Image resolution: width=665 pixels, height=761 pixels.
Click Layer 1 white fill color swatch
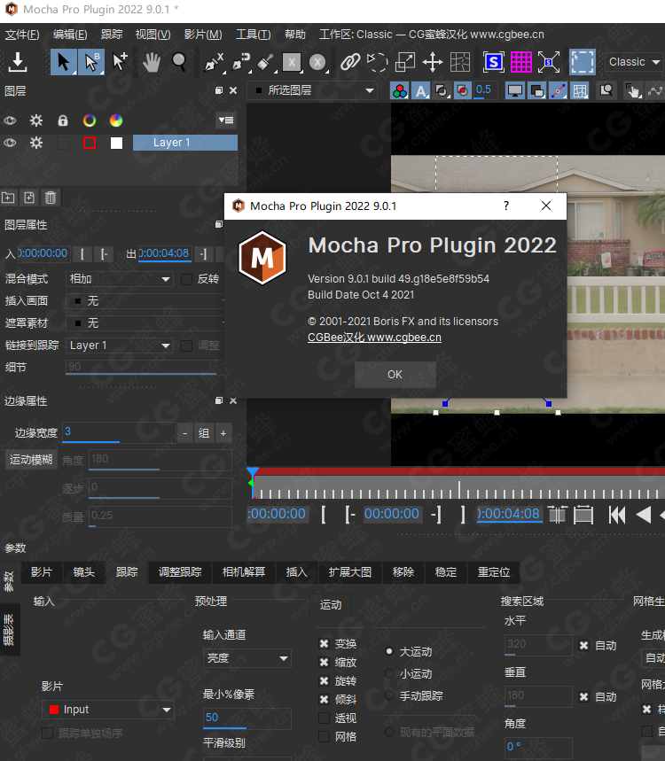tap(116, 143)
